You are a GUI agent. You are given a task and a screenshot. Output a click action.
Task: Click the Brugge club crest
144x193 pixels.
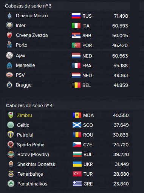pos(9,85)
